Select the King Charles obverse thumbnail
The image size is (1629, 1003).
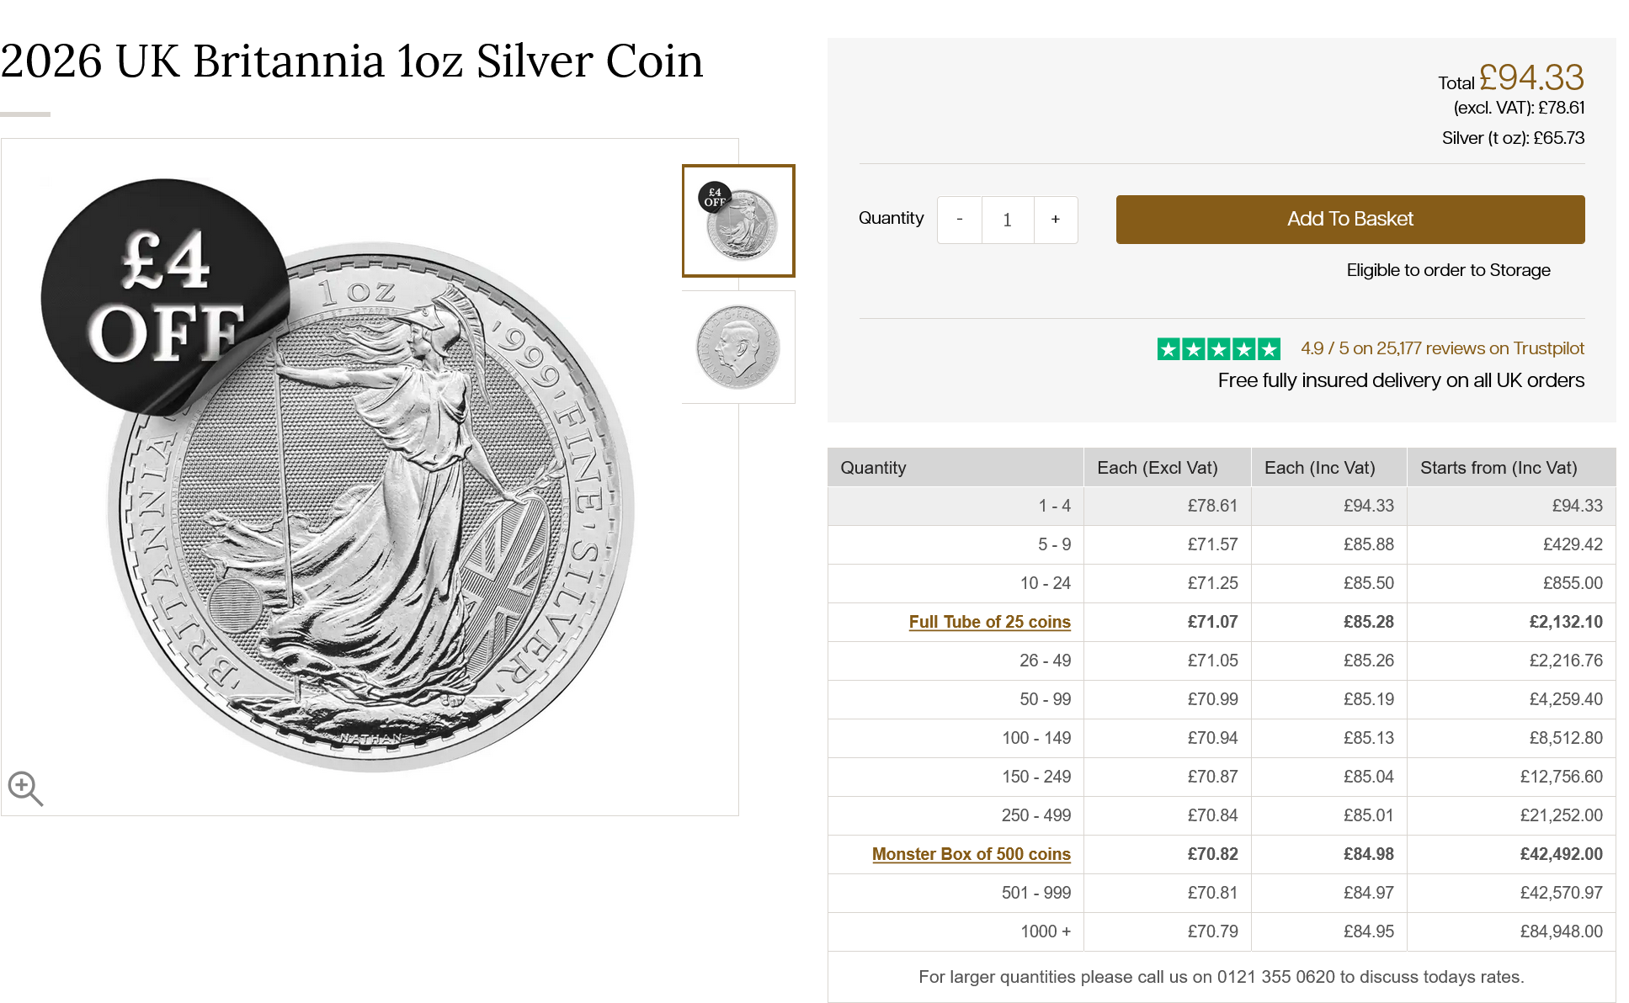[x=738, y=347]
